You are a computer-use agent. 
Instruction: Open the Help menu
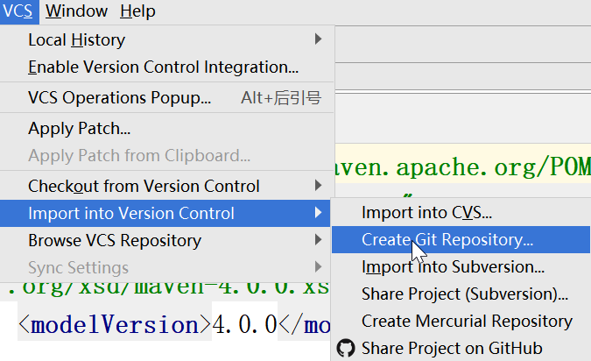[x=137, y=11]
